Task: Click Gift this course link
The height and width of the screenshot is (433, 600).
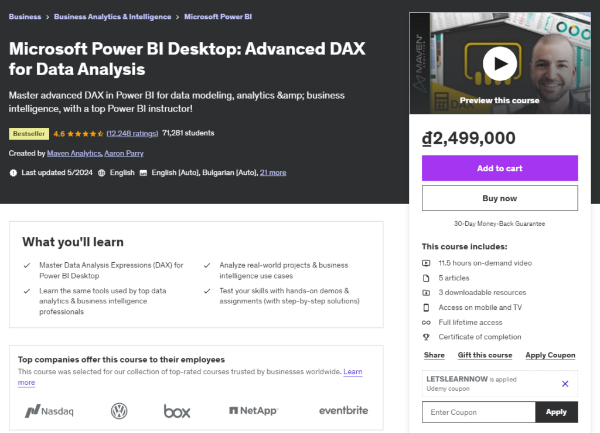Action: tap(485, 355)
